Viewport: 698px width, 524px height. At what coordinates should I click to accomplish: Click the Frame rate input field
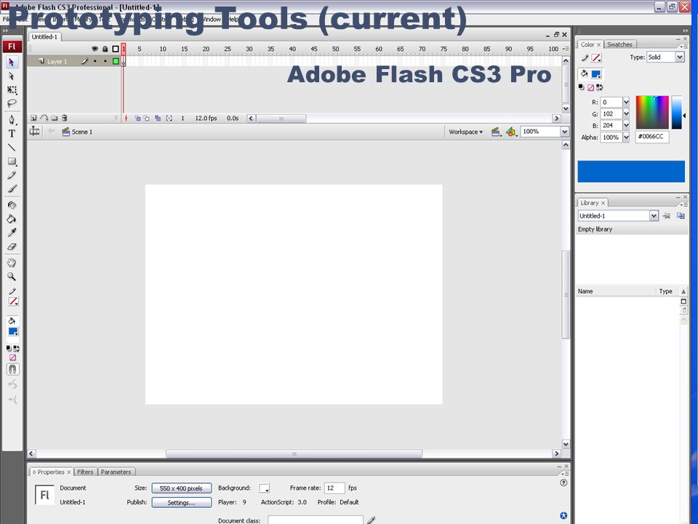tap(334, 488)
